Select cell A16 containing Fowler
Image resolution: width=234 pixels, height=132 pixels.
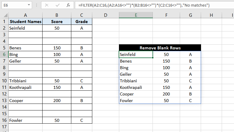coord(25,120)
